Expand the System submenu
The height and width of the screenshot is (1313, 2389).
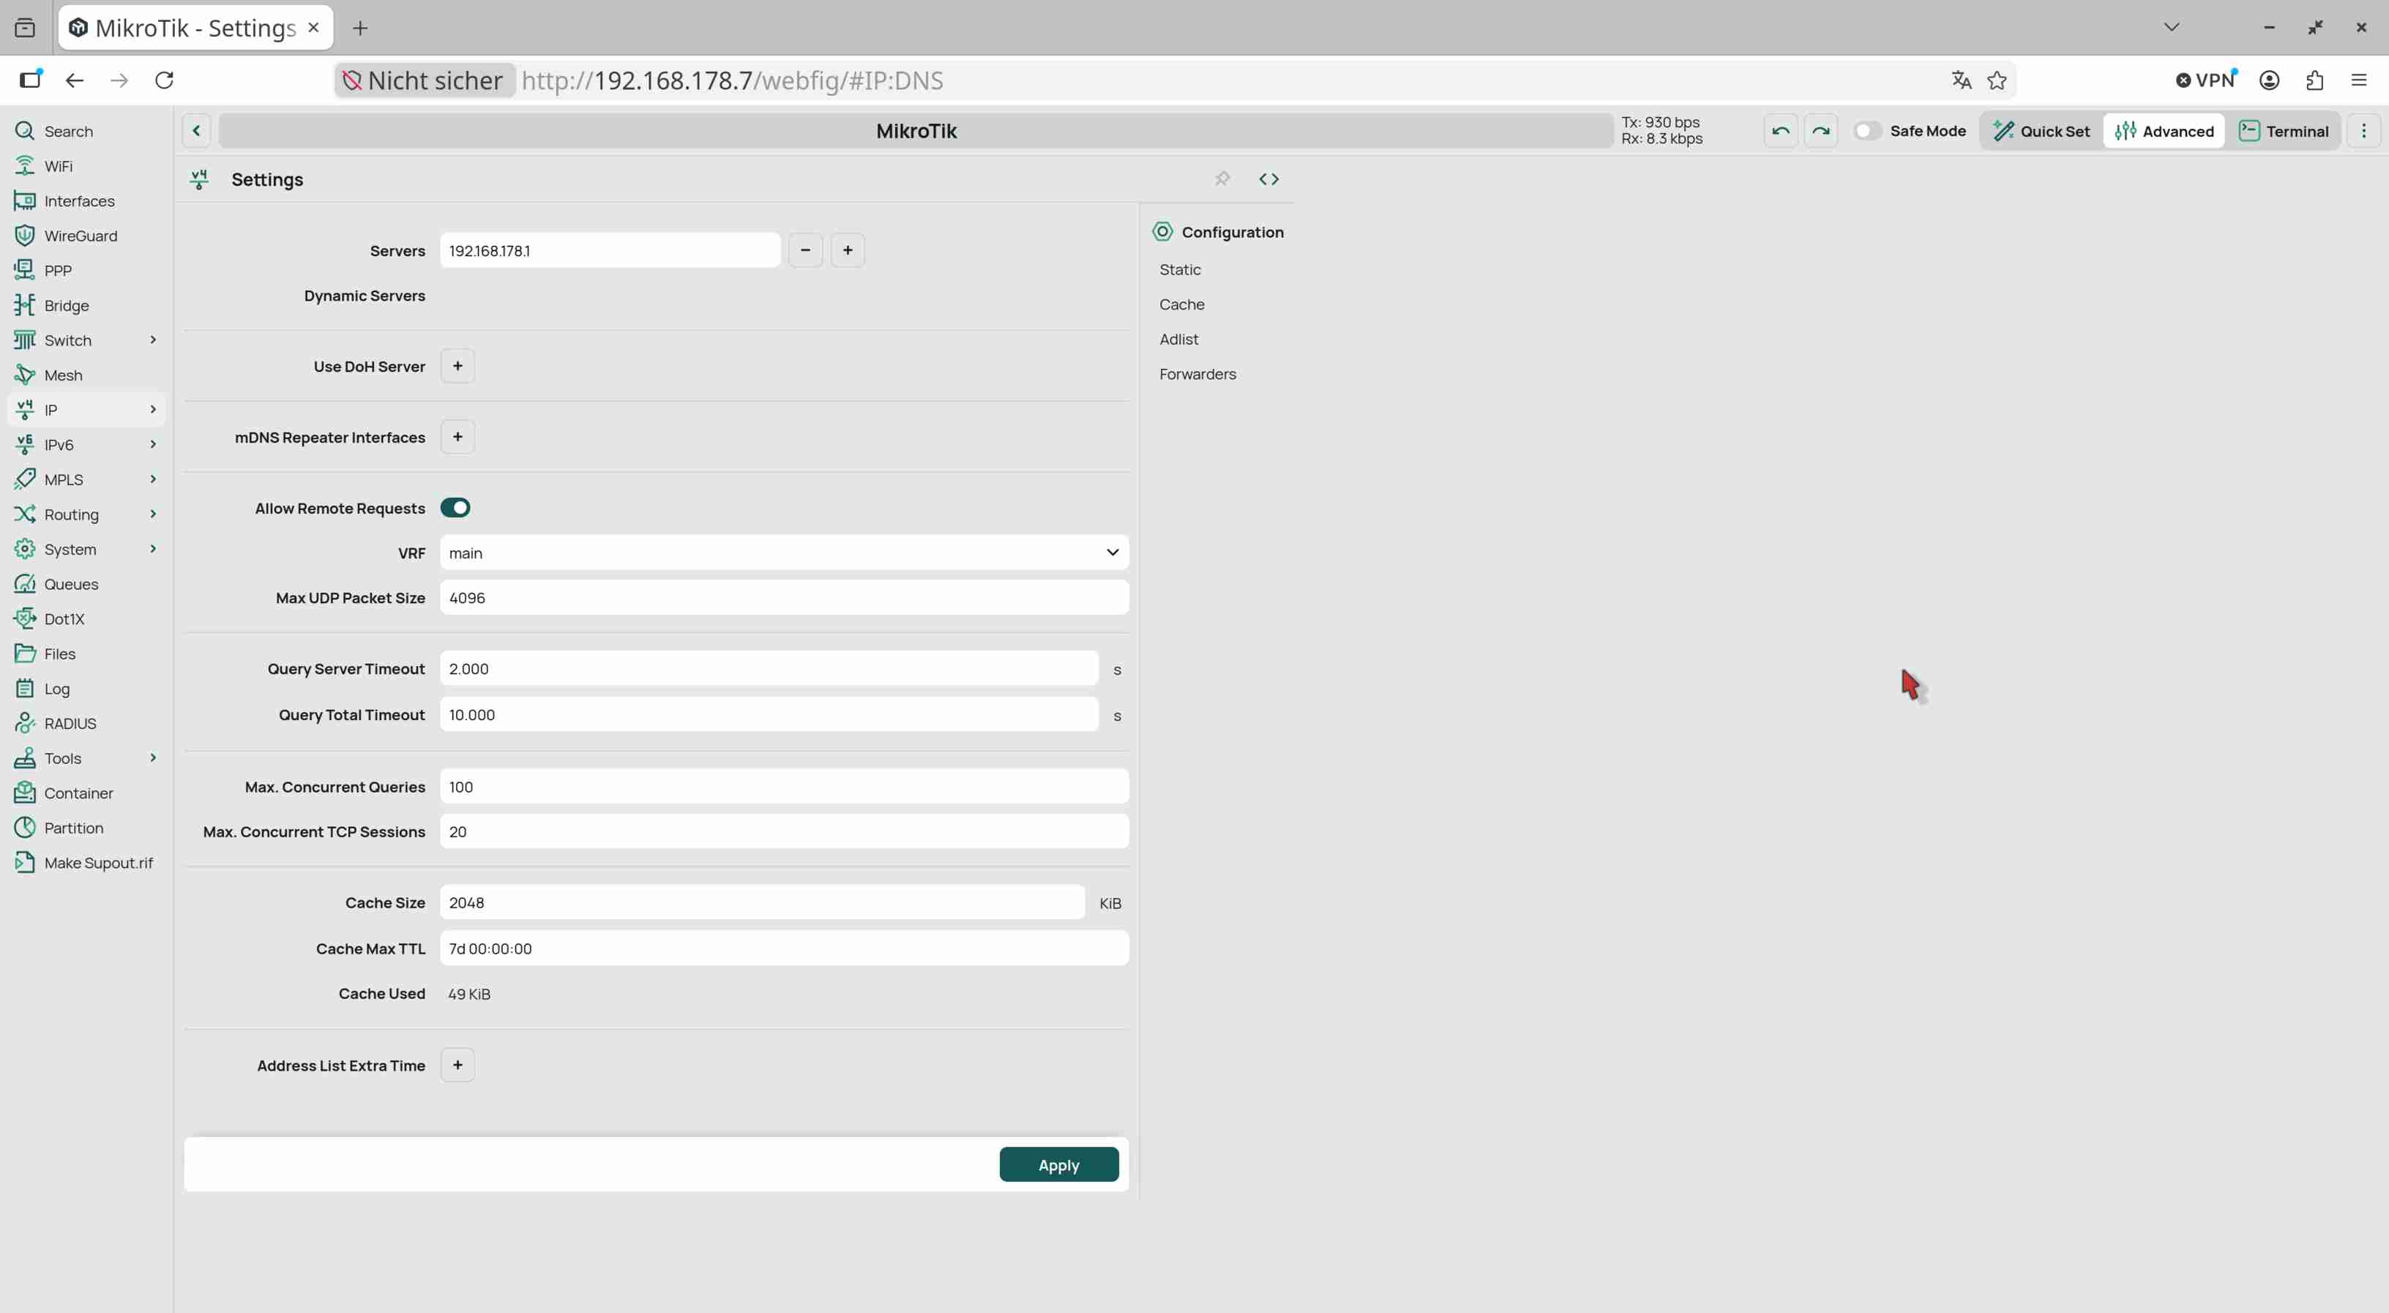[x=153, y=549]
